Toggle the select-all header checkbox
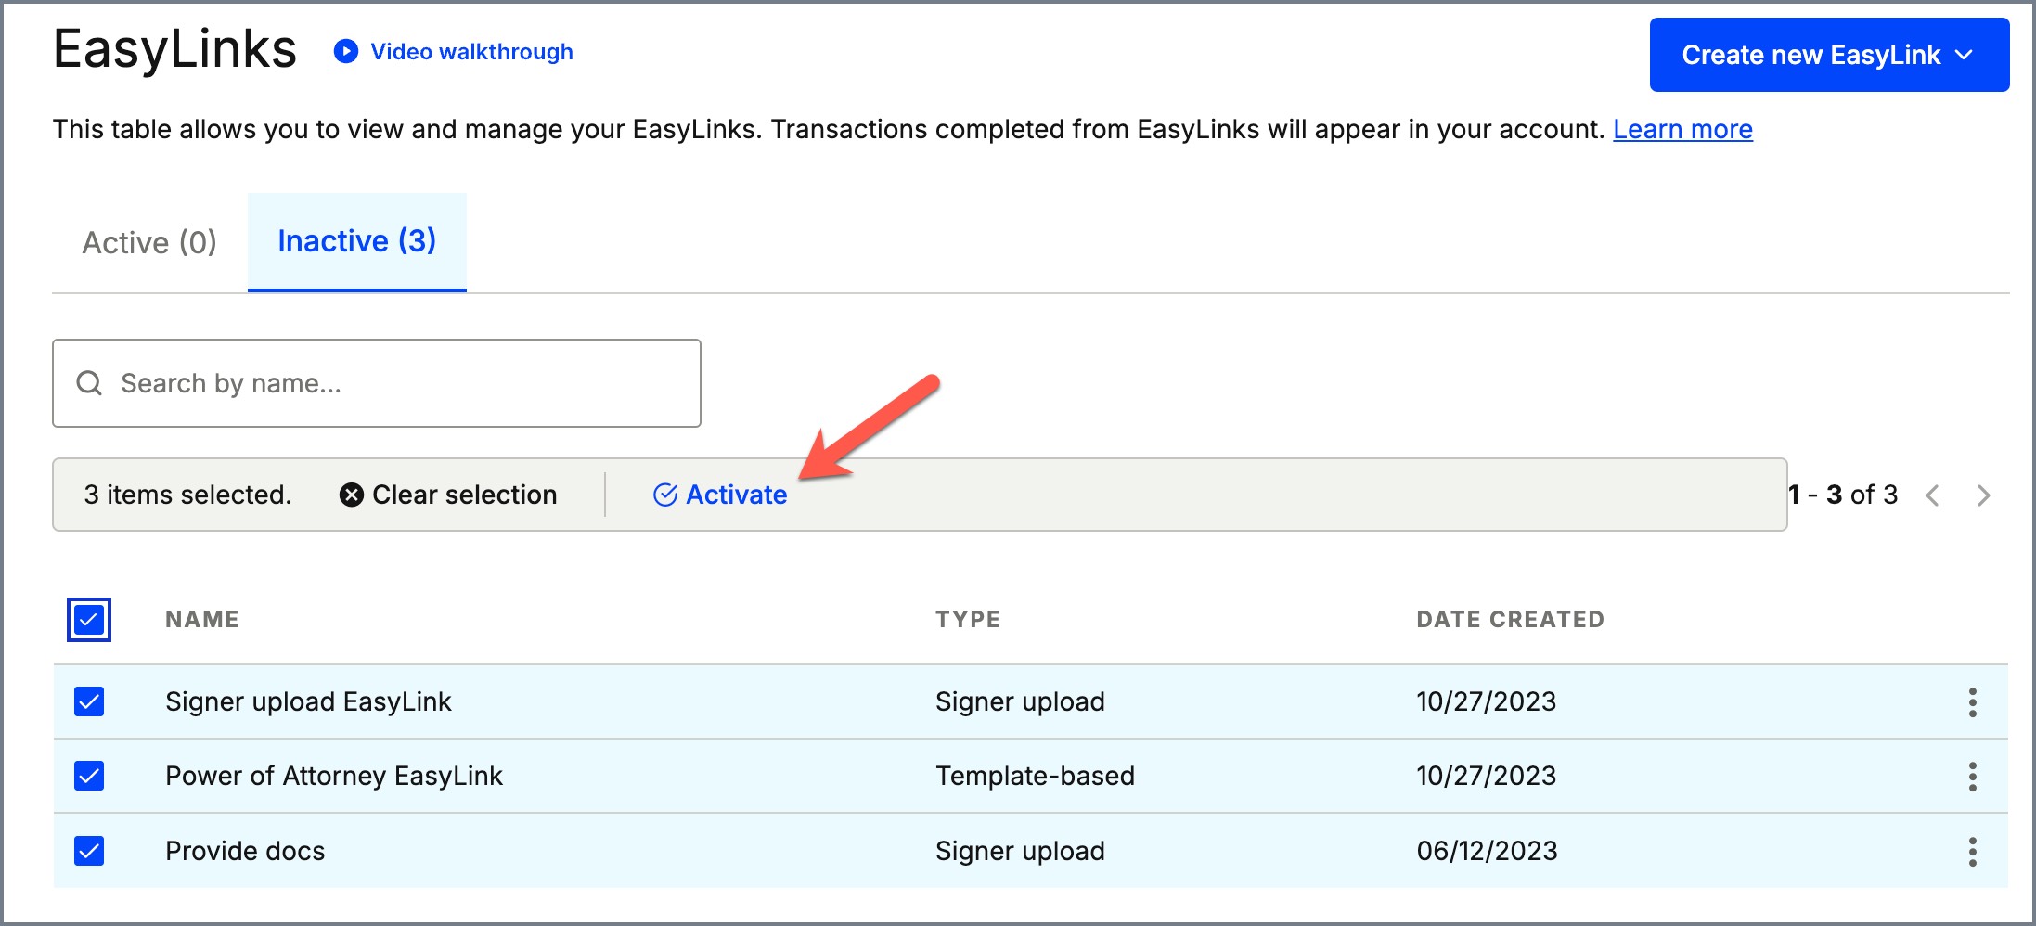Image resolution: width=2036 pixels, height=926 pixels. pyautogui.click(x=89, y=620)
